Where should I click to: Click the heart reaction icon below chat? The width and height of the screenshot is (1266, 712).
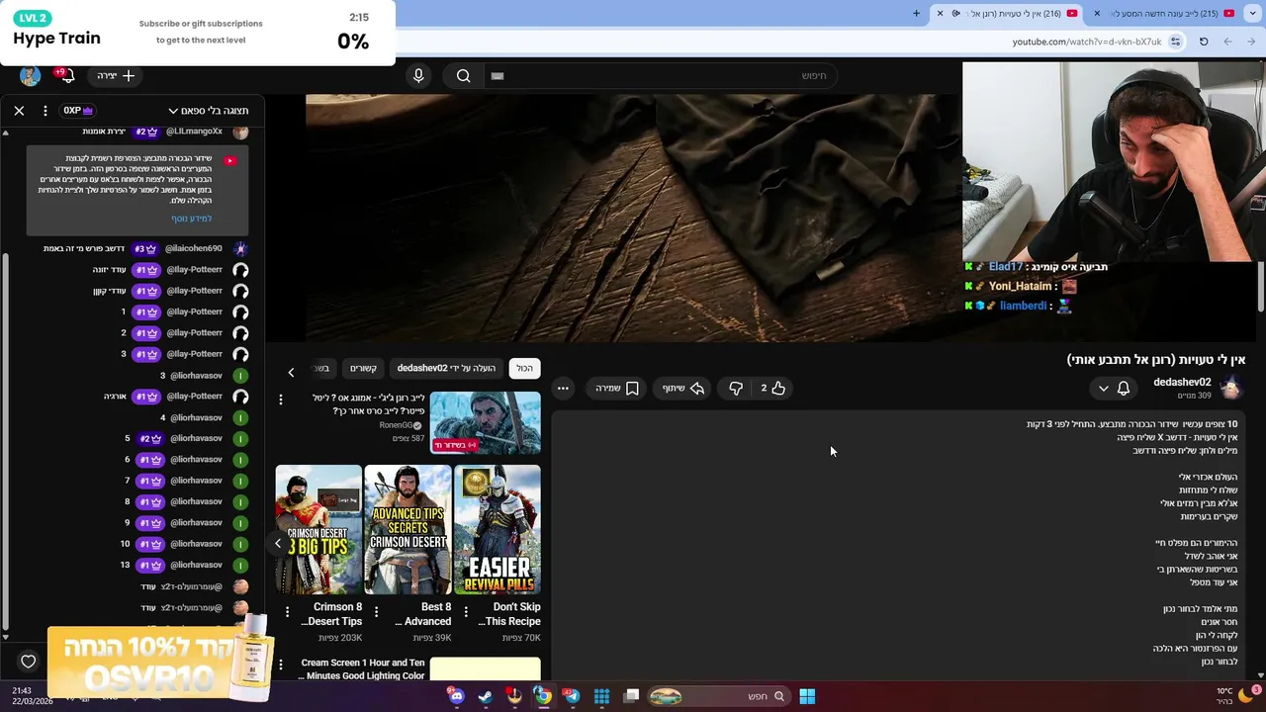point(29,662)
